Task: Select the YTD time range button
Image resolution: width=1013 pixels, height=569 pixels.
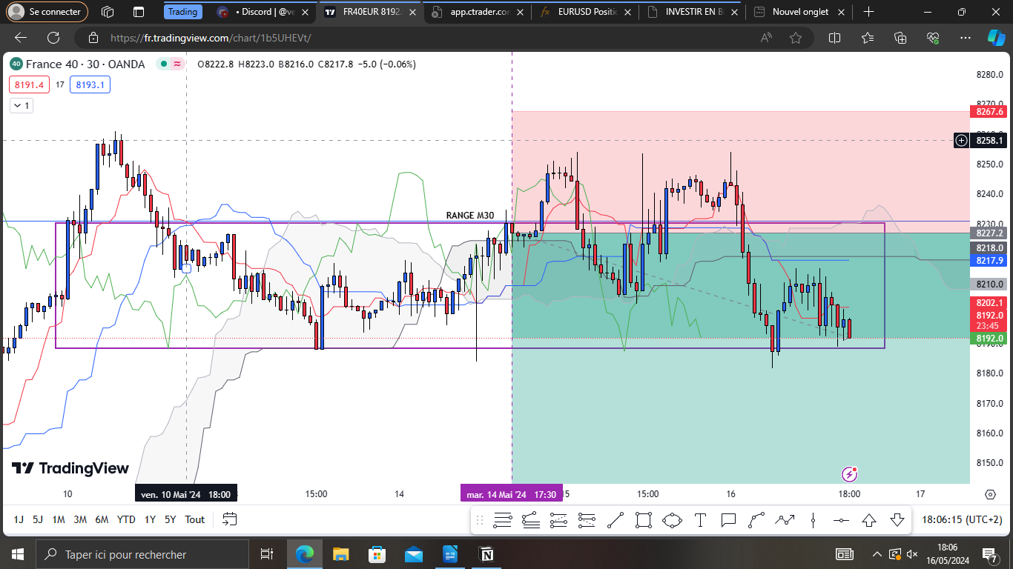Action: tap(126, 519)
